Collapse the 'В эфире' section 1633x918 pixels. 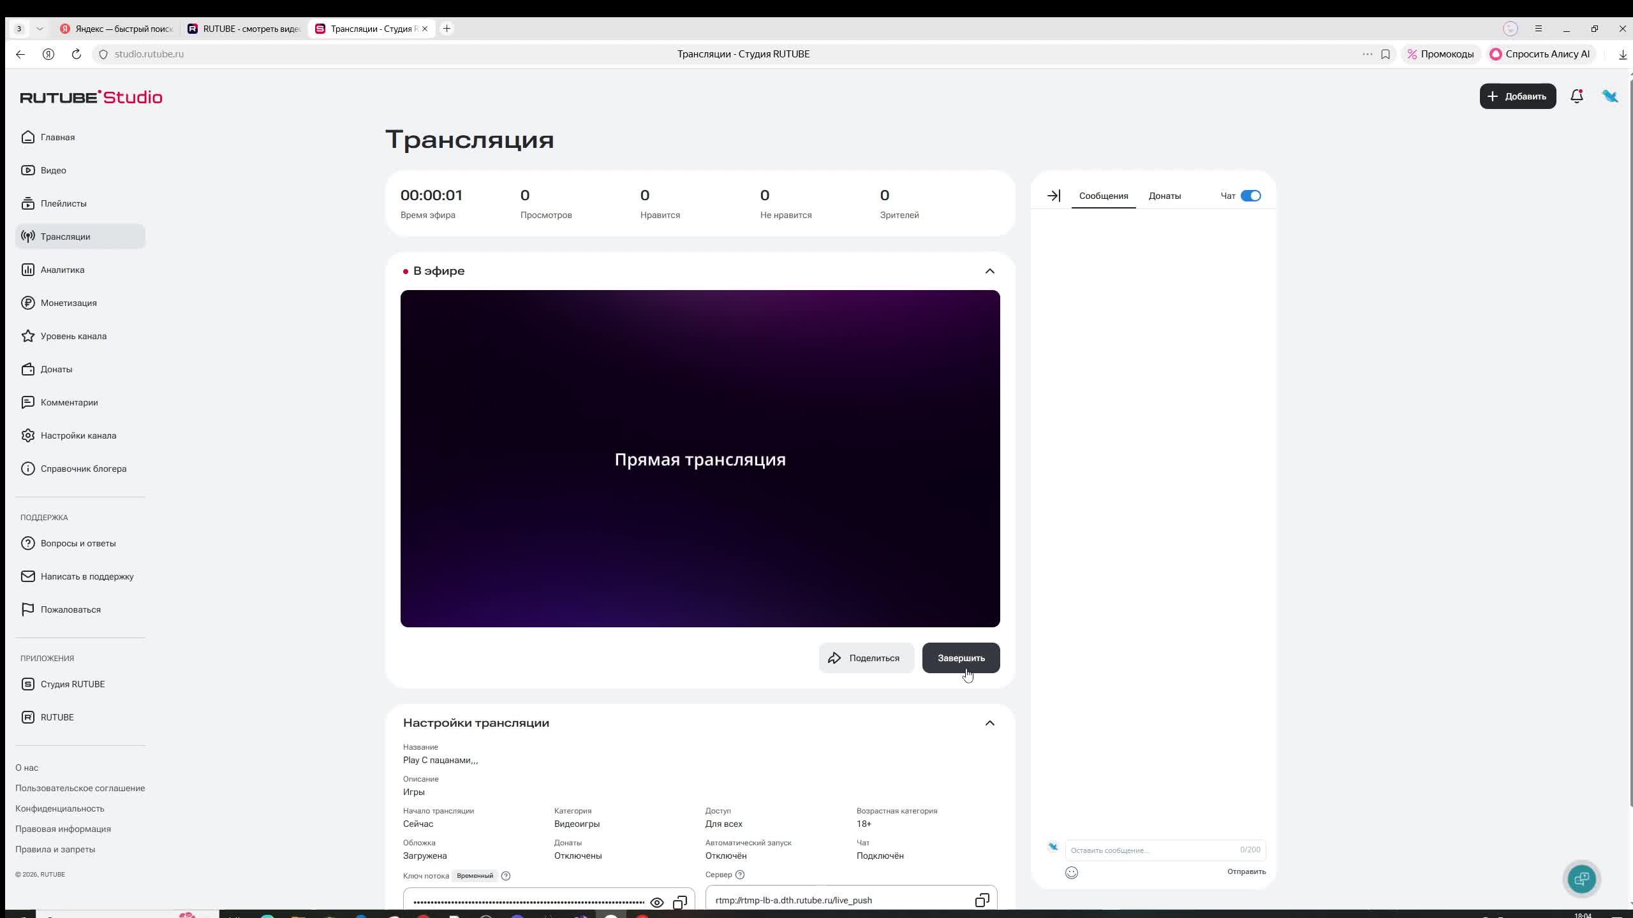(x=989, y=271)
